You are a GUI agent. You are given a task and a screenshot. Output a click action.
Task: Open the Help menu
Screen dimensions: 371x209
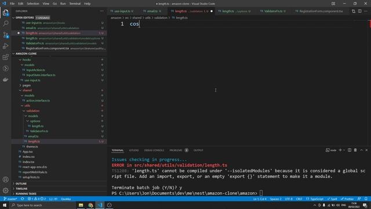88,3
